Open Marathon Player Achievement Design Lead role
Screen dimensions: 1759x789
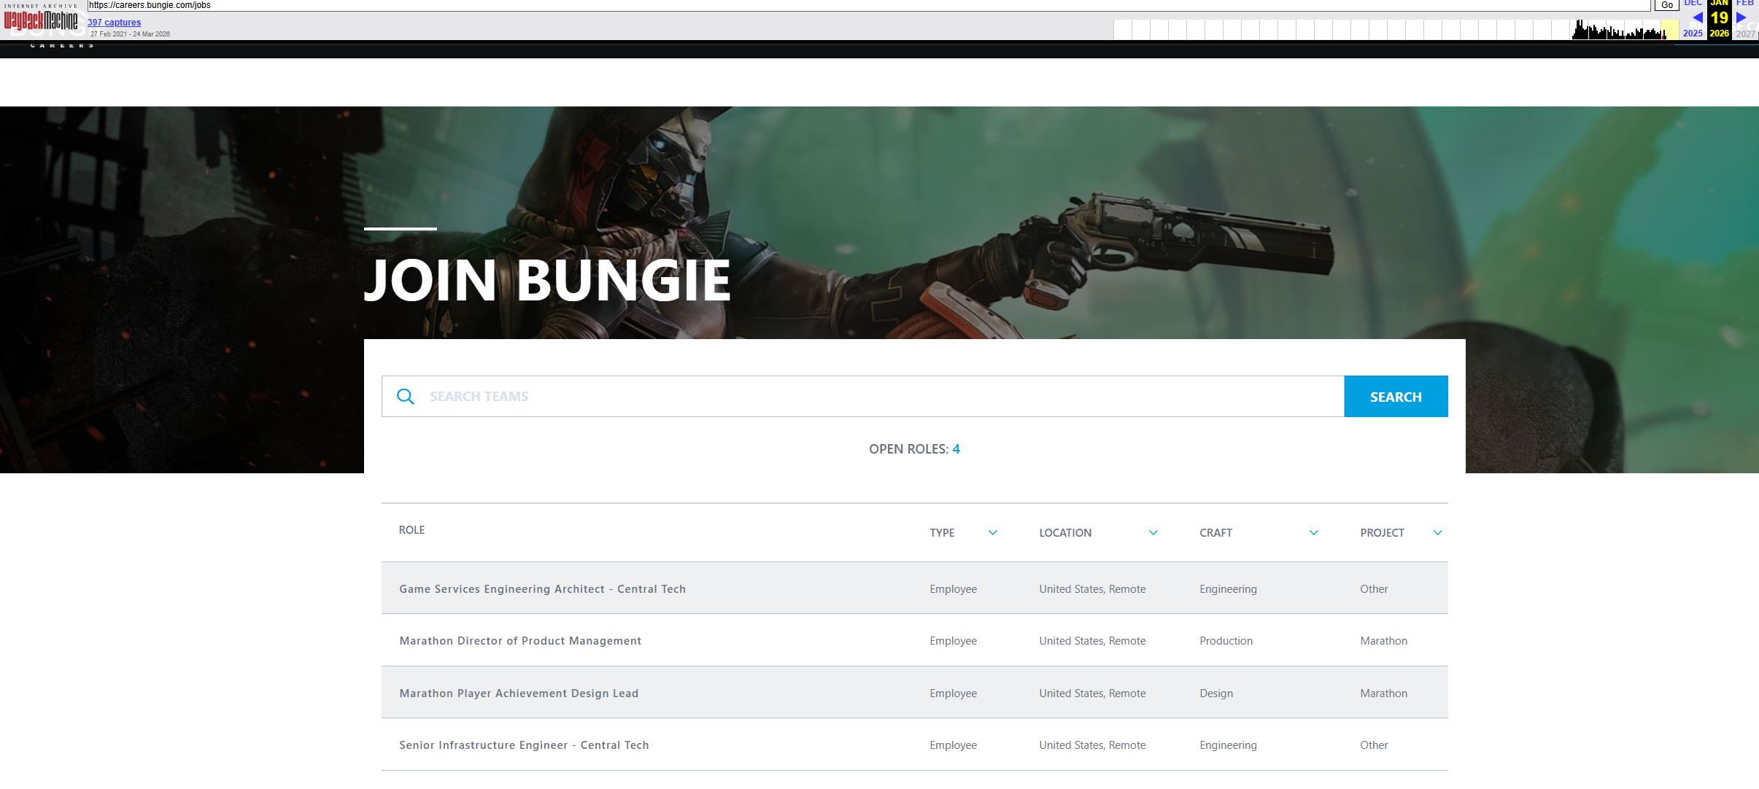[x=519, y=693]
